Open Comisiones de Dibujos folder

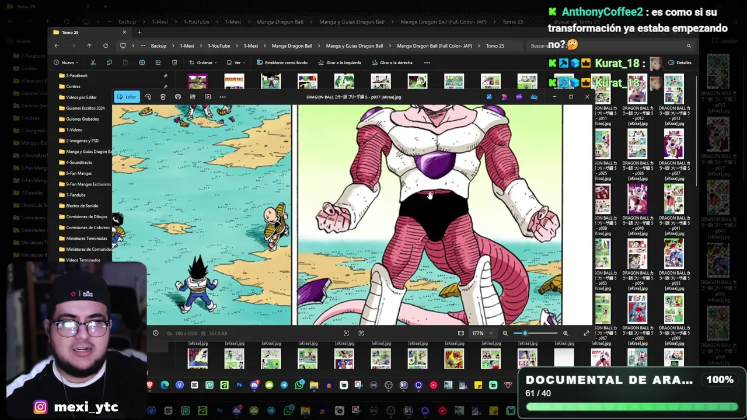(x=86, y=216)
